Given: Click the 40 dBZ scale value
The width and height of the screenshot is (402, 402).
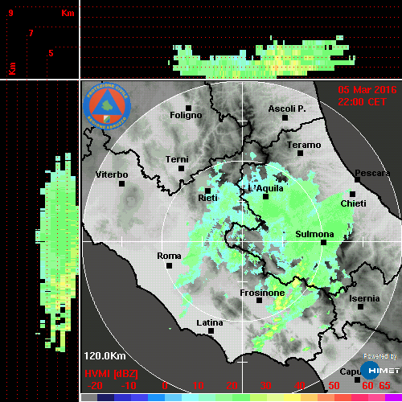Looking at the screenshot, I should tap(300, 386).
